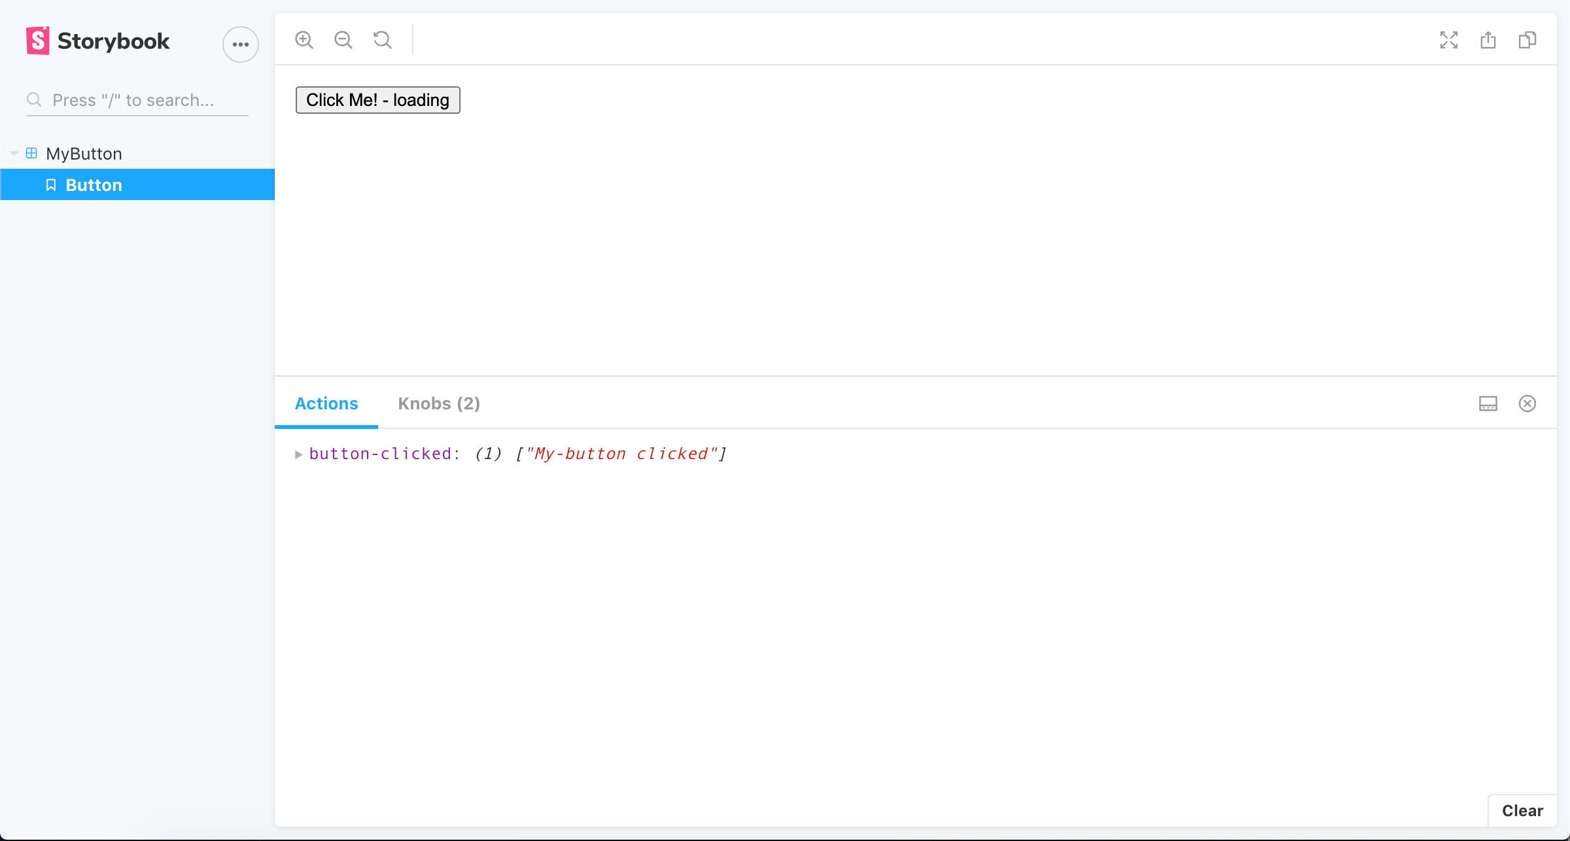Clear the actions log
This screenshot has width=1570, height=841.
click(x=1522, y=811)
